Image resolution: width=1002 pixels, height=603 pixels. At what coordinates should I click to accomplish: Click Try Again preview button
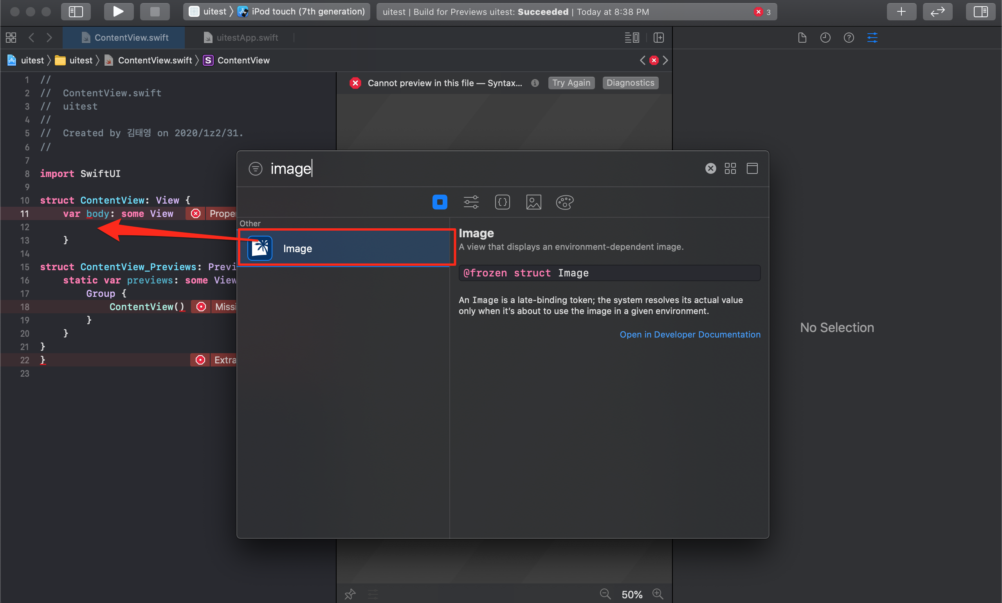coord(571,83)
